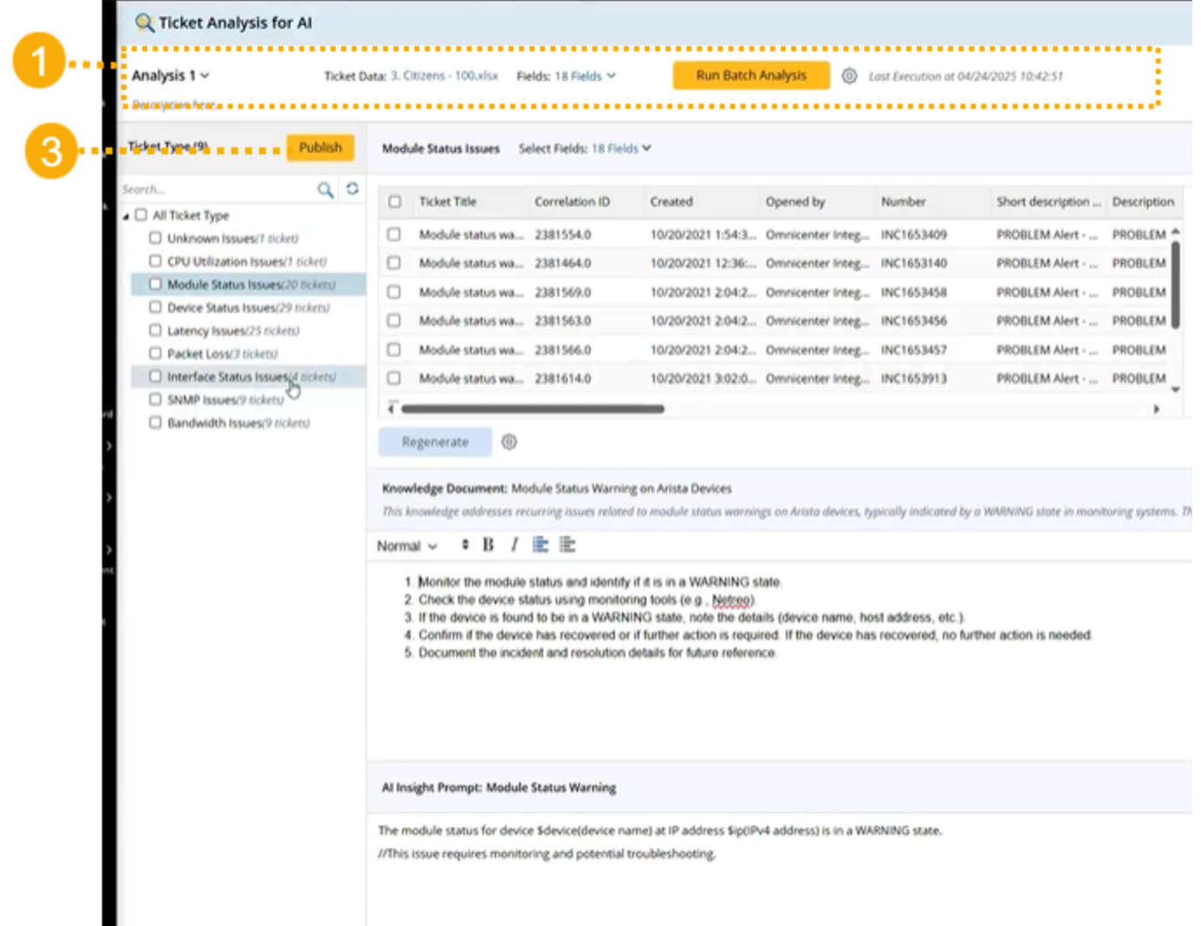Apply ordered list formatting in editor

coord(541,545)
